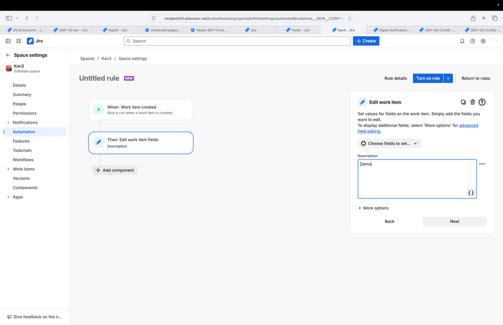
Task: Open the browser share icon
Action: (473, 18)
